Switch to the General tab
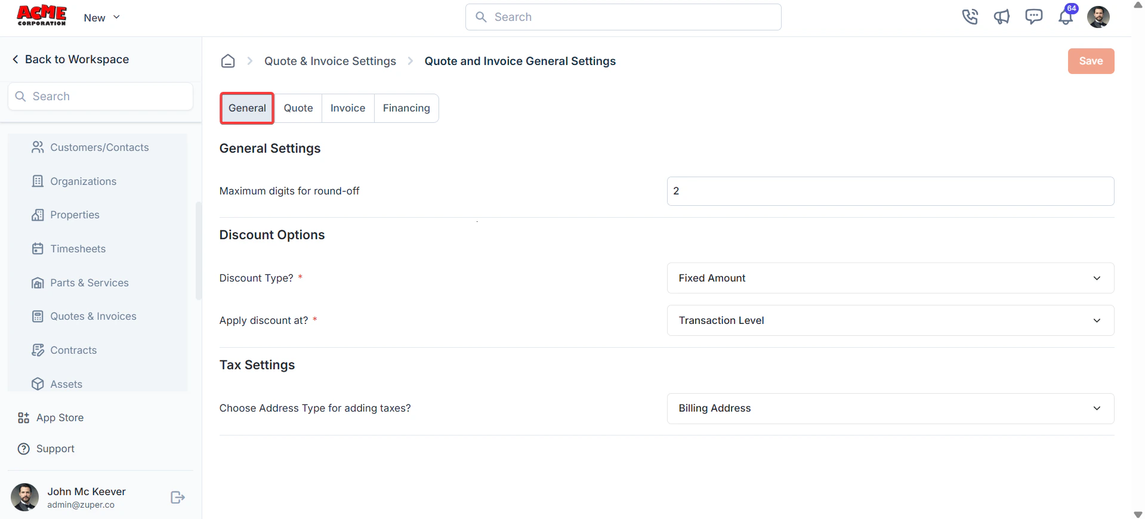 click(247, 108)
